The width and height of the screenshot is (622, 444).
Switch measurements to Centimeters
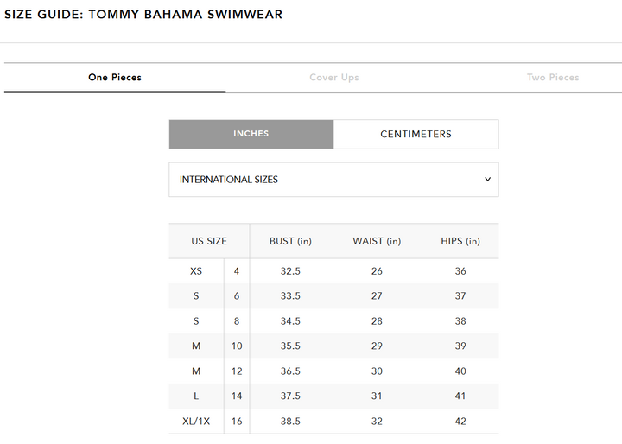pos(416,134)
